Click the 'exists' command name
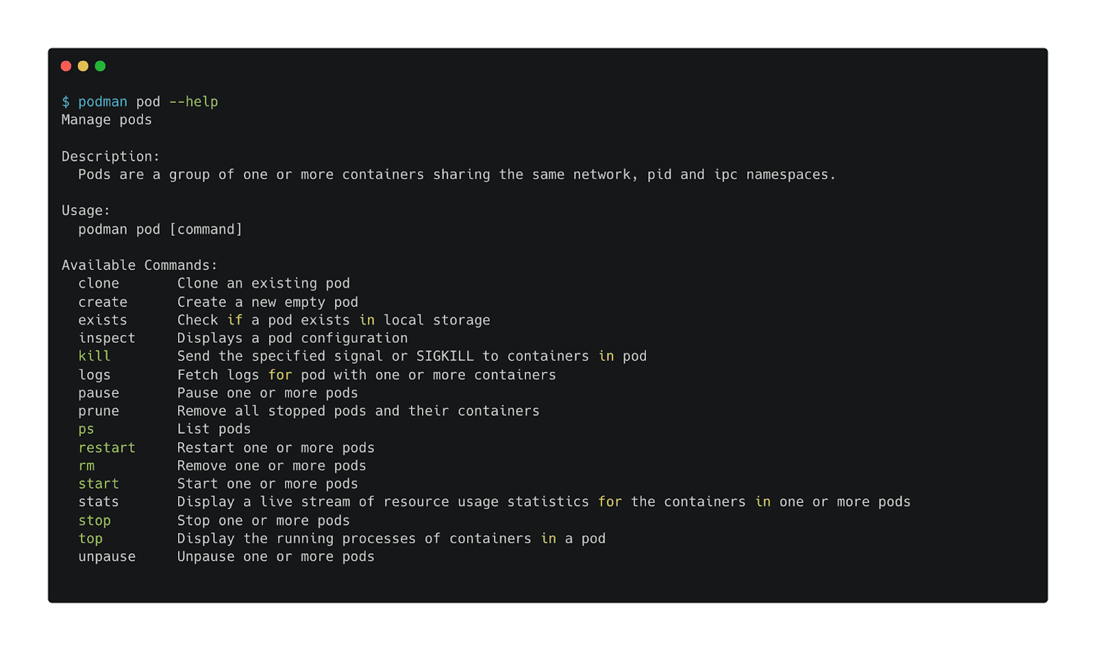This screenshot has width=1096, height=651. click(x=103, y=320)
